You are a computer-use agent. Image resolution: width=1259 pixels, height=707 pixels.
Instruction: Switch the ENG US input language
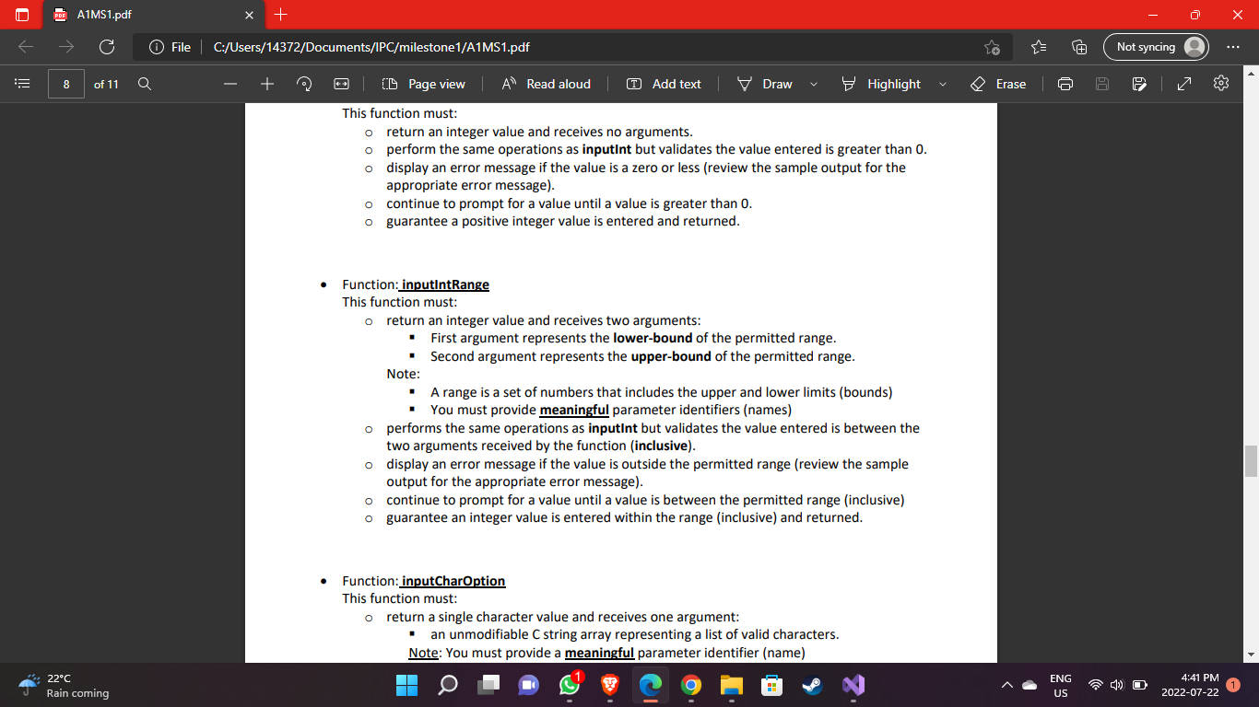[x=1061, y=685]
